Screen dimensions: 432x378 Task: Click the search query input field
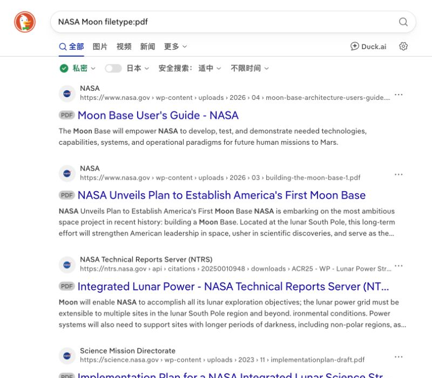[226, 22]
